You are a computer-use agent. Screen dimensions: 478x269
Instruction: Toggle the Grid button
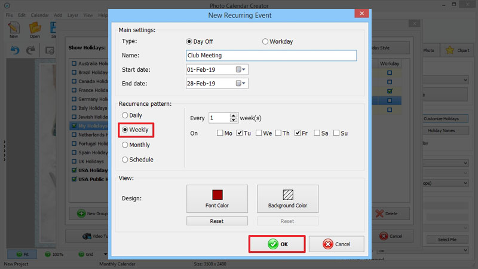point(85,254)
